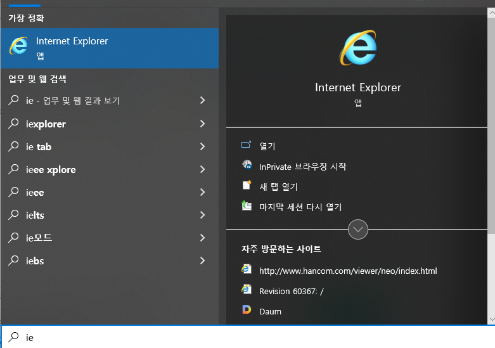
Task: Click the magnifier icon beside ie모드
Action: pos(13,237)
